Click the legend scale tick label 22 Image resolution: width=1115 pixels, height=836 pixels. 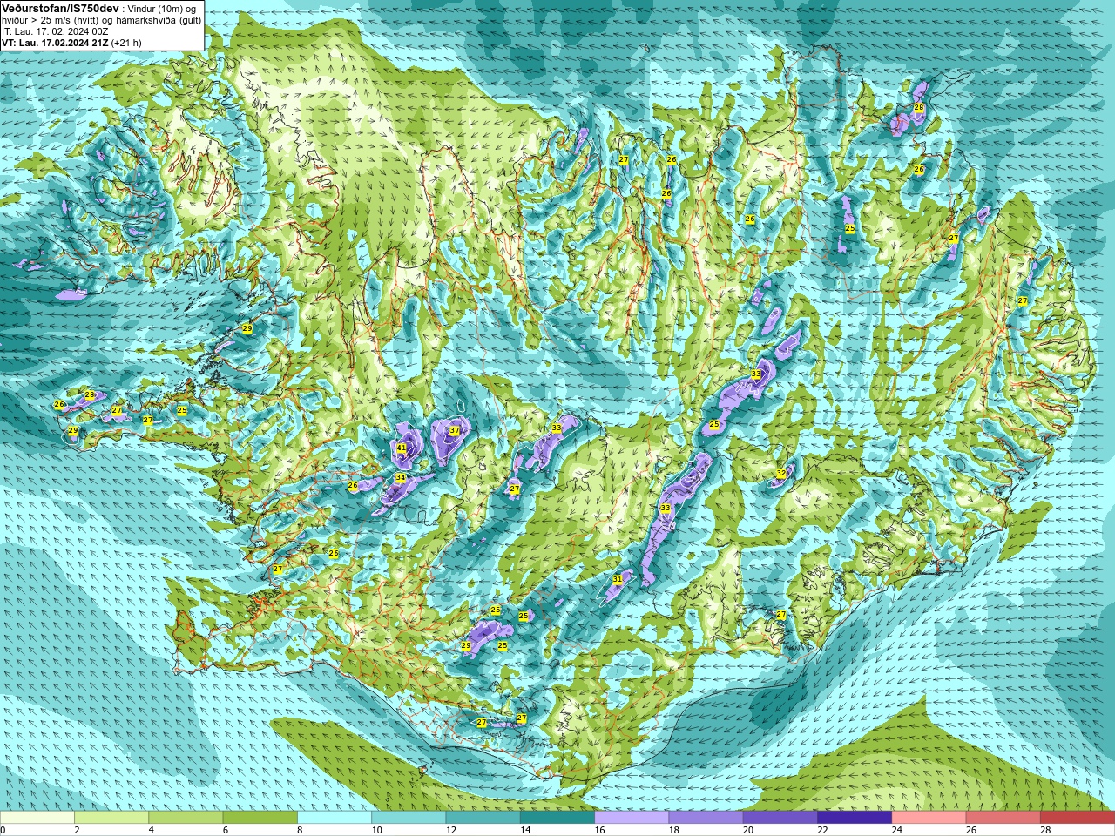coord(823,830)
